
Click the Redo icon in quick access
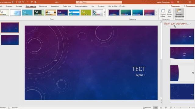click(28, 2)
